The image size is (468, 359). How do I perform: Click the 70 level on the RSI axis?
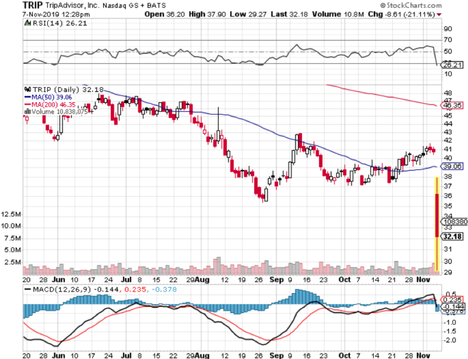(x=448, y=40)
